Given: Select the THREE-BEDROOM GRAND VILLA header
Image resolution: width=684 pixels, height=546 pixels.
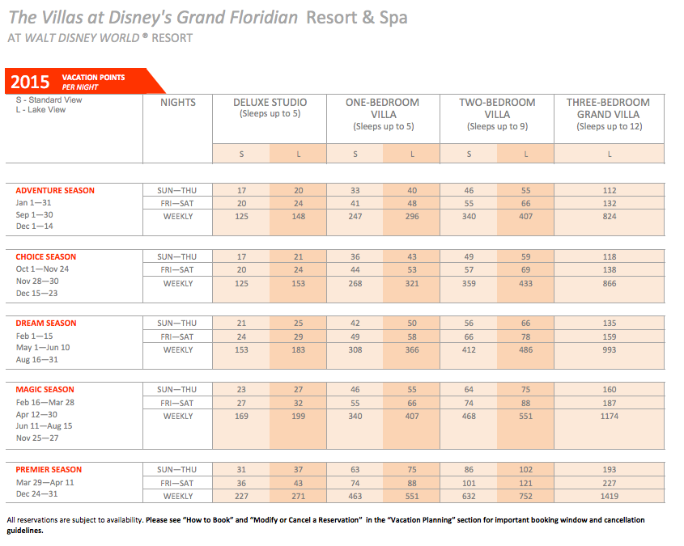Looking at the screenshot, I should pos(609,114).
